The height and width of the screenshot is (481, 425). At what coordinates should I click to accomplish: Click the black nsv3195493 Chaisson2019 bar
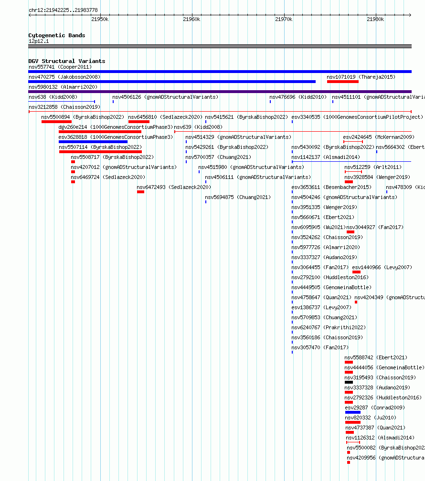coord(349,382)
